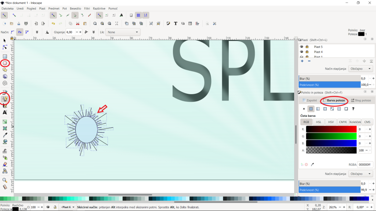This screenshot has height=211, width=376.
Task: Switch color mode to Kolešček
Action: click(355, 122)
